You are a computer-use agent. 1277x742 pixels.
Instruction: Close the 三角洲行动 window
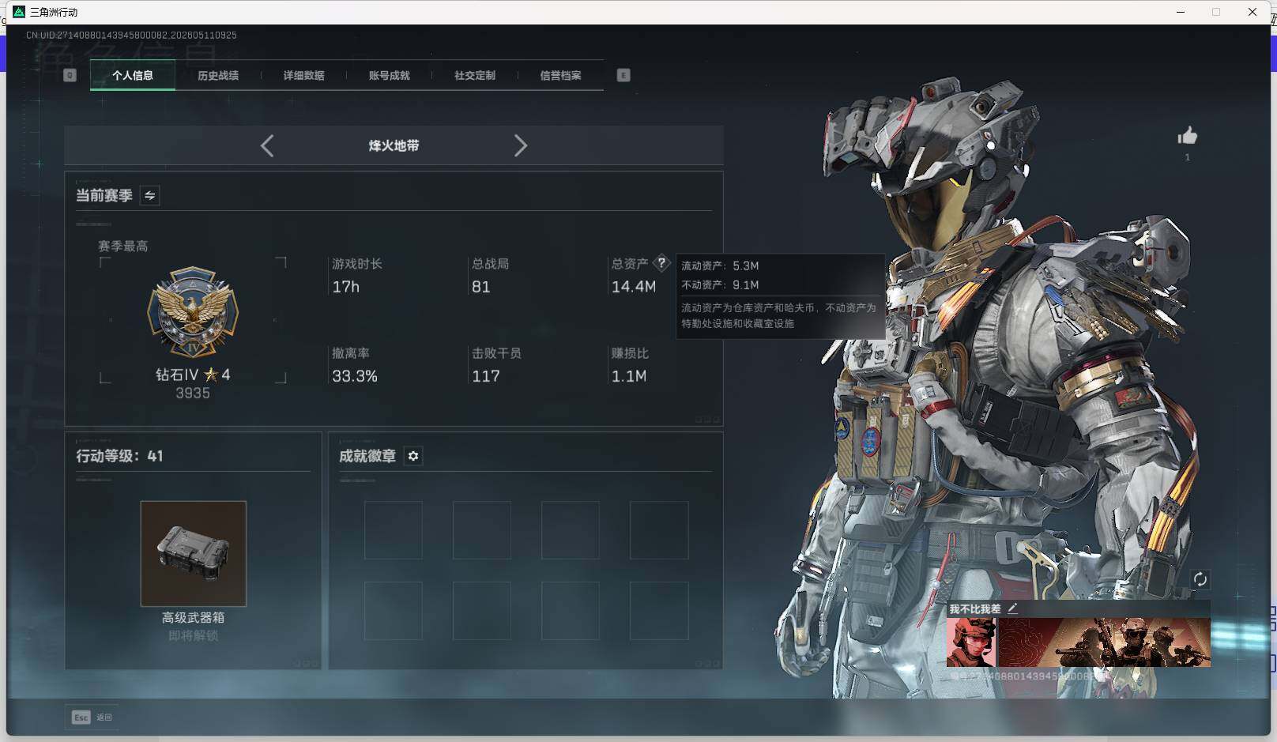(x=1253, y=12)
